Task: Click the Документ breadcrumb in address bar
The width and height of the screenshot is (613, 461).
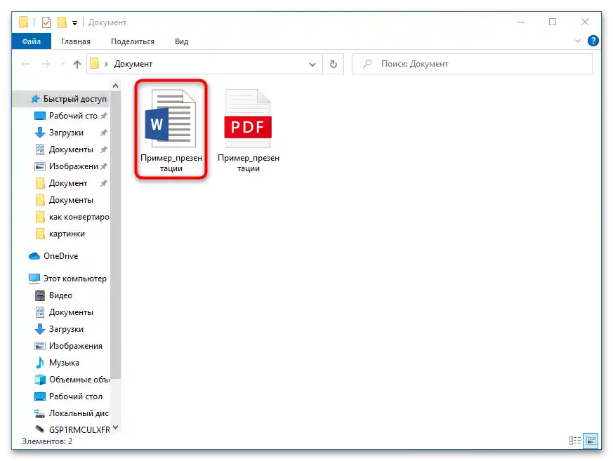Action: [x=133, y=64]
